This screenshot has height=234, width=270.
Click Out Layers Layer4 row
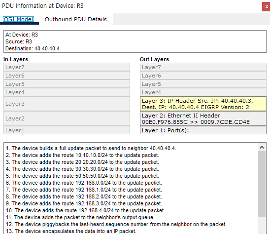[x=203, y=92]
